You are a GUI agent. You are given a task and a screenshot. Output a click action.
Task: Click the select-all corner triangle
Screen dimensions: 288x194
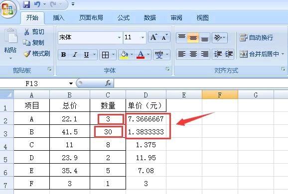(x=7, y=95)
